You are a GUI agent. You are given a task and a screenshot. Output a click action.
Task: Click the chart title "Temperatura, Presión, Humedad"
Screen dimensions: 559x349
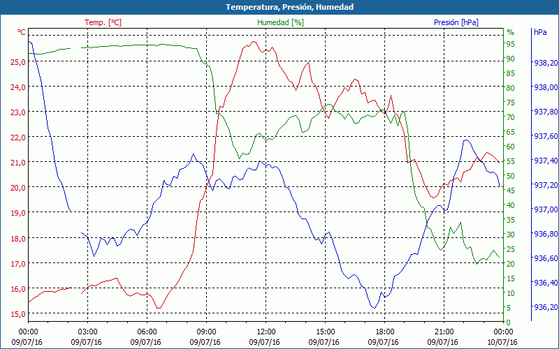click(289, 7)
